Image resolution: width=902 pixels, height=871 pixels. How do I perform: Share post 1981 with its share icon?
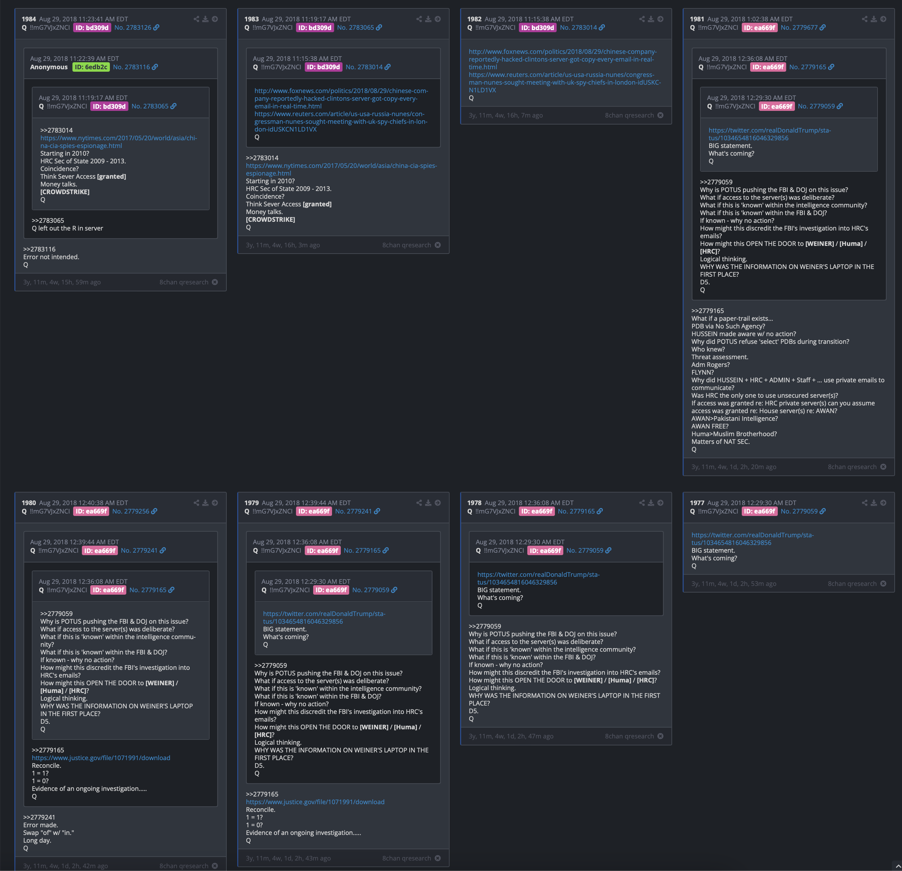(865, 19)
